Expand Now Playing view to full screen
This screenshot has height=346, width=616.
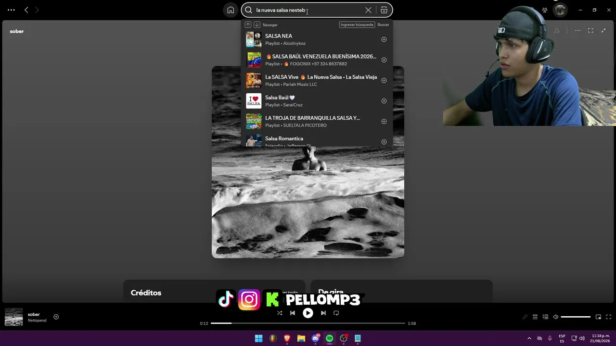[x=590, y=31]
